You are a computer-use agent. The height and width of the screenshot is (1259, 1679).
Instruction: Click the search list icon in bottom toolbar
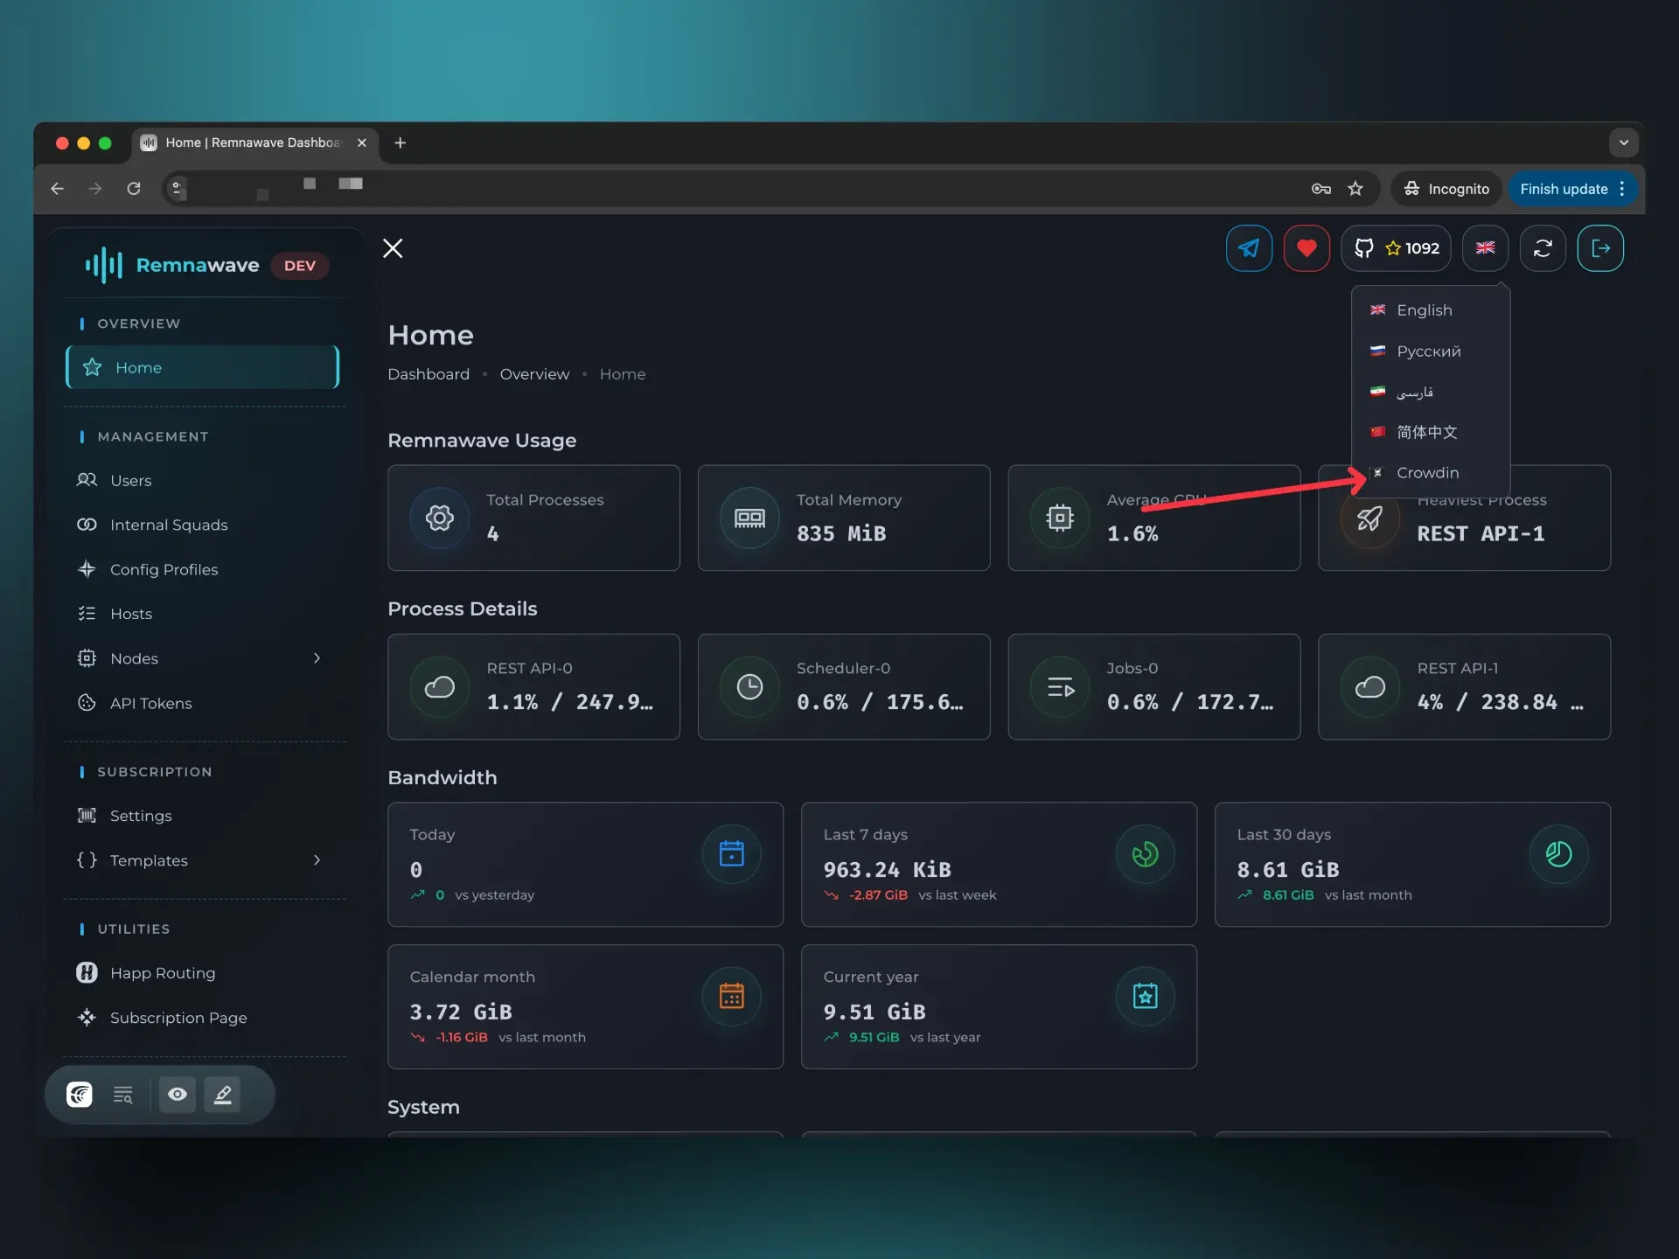tap(123, 1095)
